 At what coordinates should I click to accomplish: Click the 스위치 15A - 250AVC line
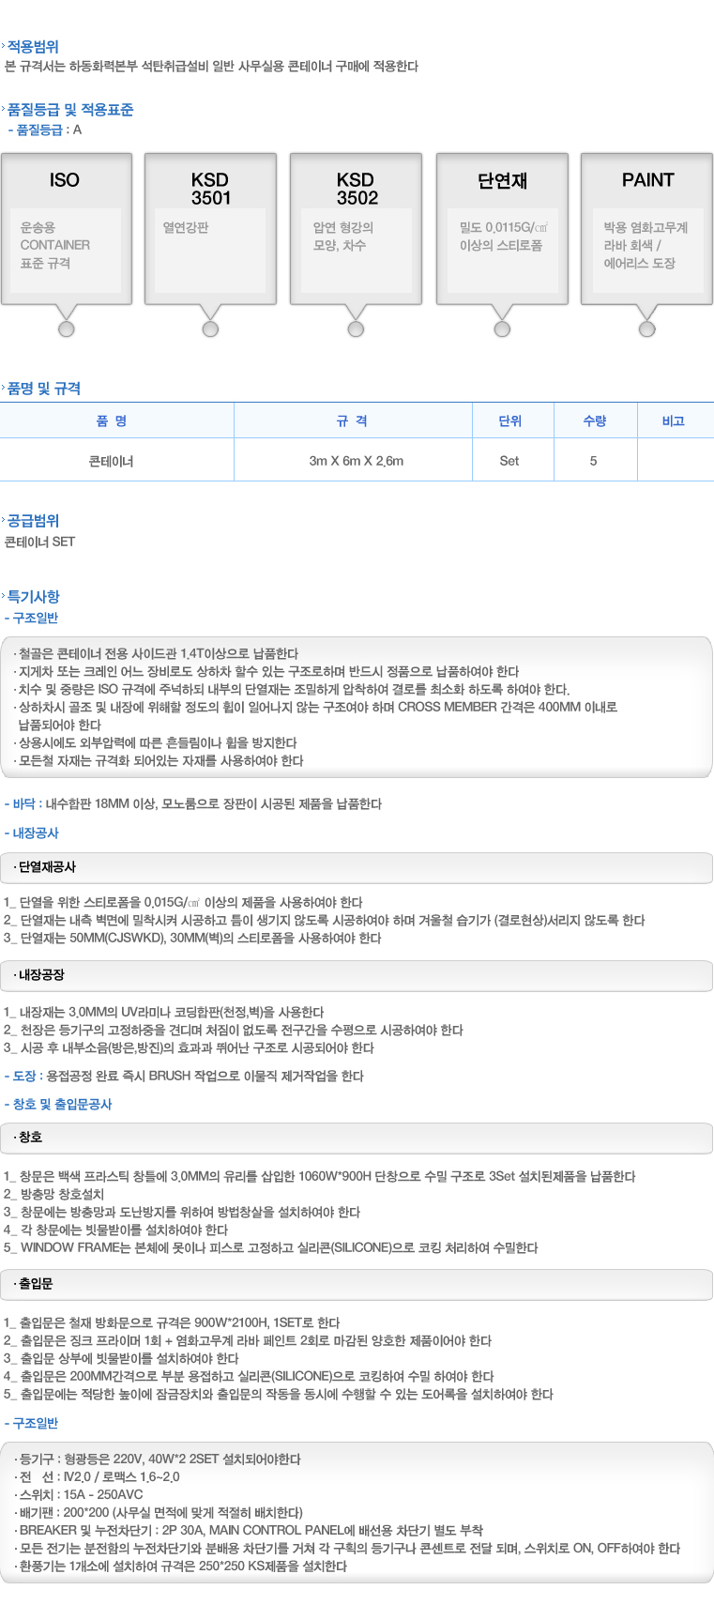(79, 1495)
